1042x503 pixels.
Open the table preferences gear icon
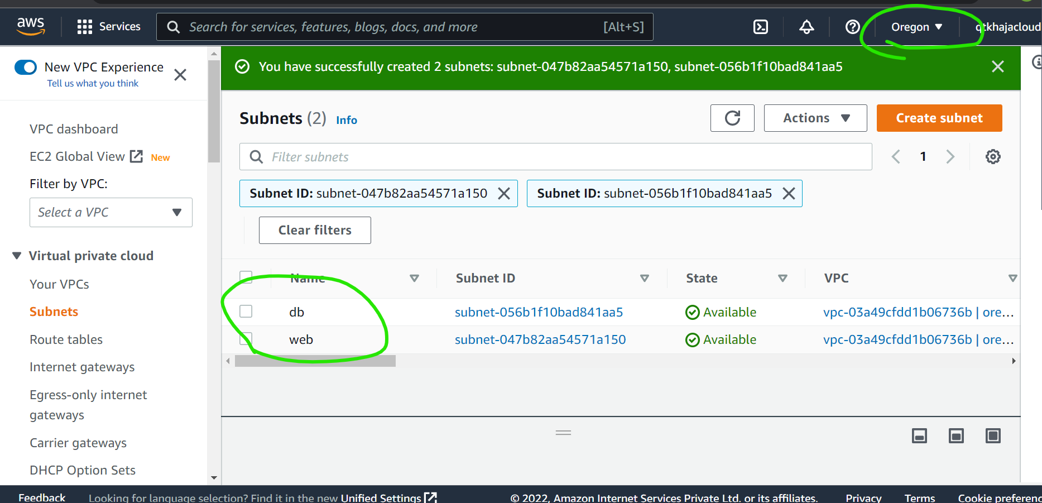993,156
